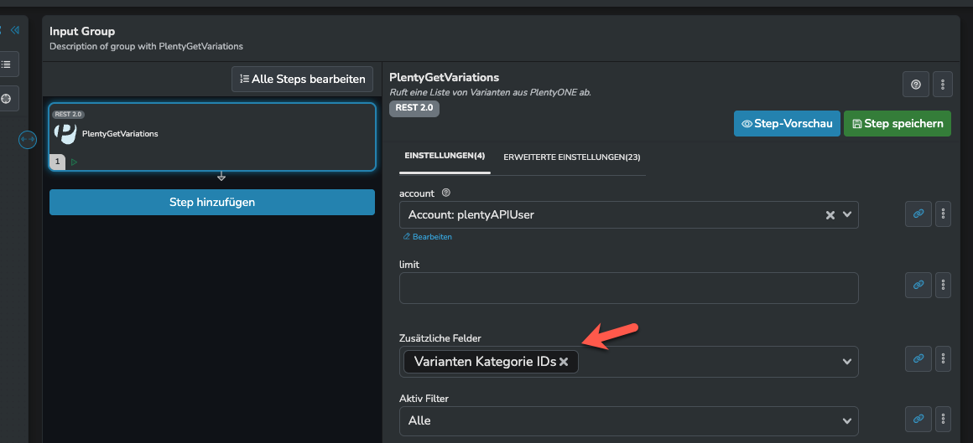The width and height of the screenshot is (973, 443).
Task: Click the Step speichern button
Action: [x=897, y=123]
